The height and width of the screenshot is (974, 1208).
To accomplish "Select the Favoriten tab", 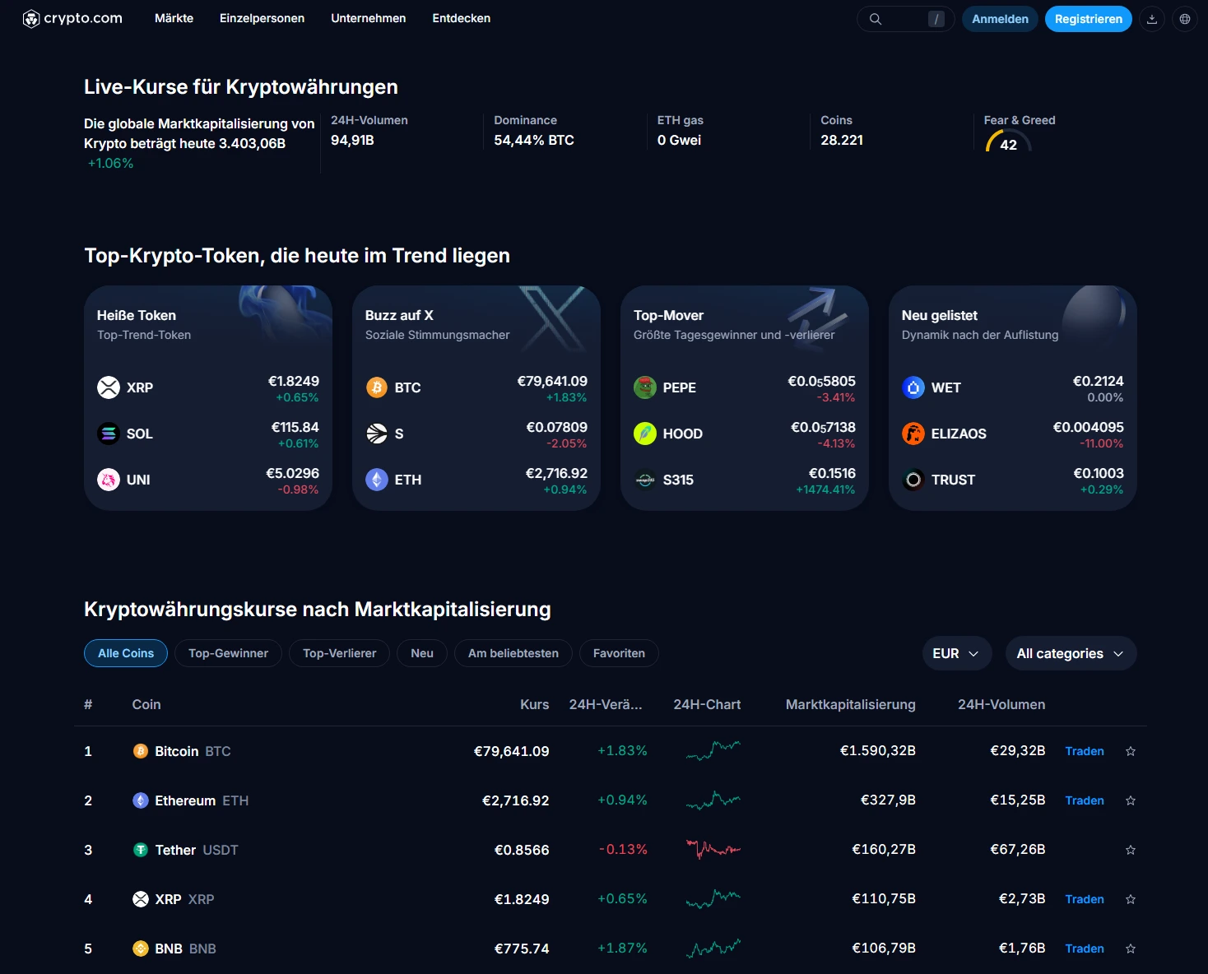I will click(619, 653).
